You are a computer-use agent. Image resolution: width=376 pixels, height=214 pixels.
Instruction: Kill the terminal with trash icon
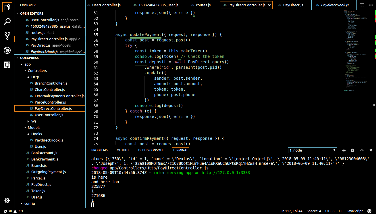353,150
